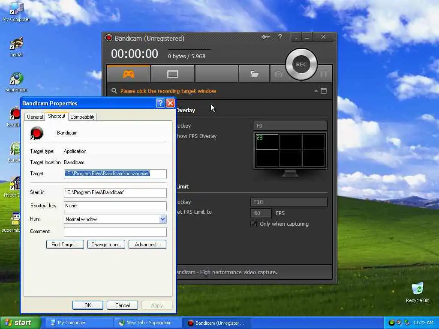This screenshot has height=329, width=439.
Task: Collapse Bandicam panel with the up arrow
Action: point(316,91)
